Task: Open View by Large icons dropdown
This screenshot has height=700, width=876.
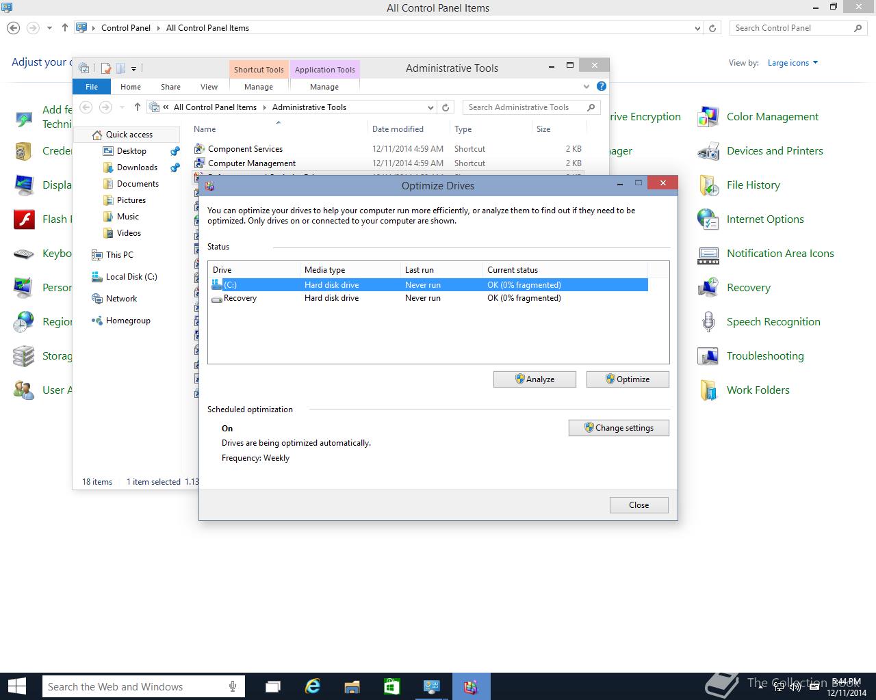Action: [x=793, y=63]
